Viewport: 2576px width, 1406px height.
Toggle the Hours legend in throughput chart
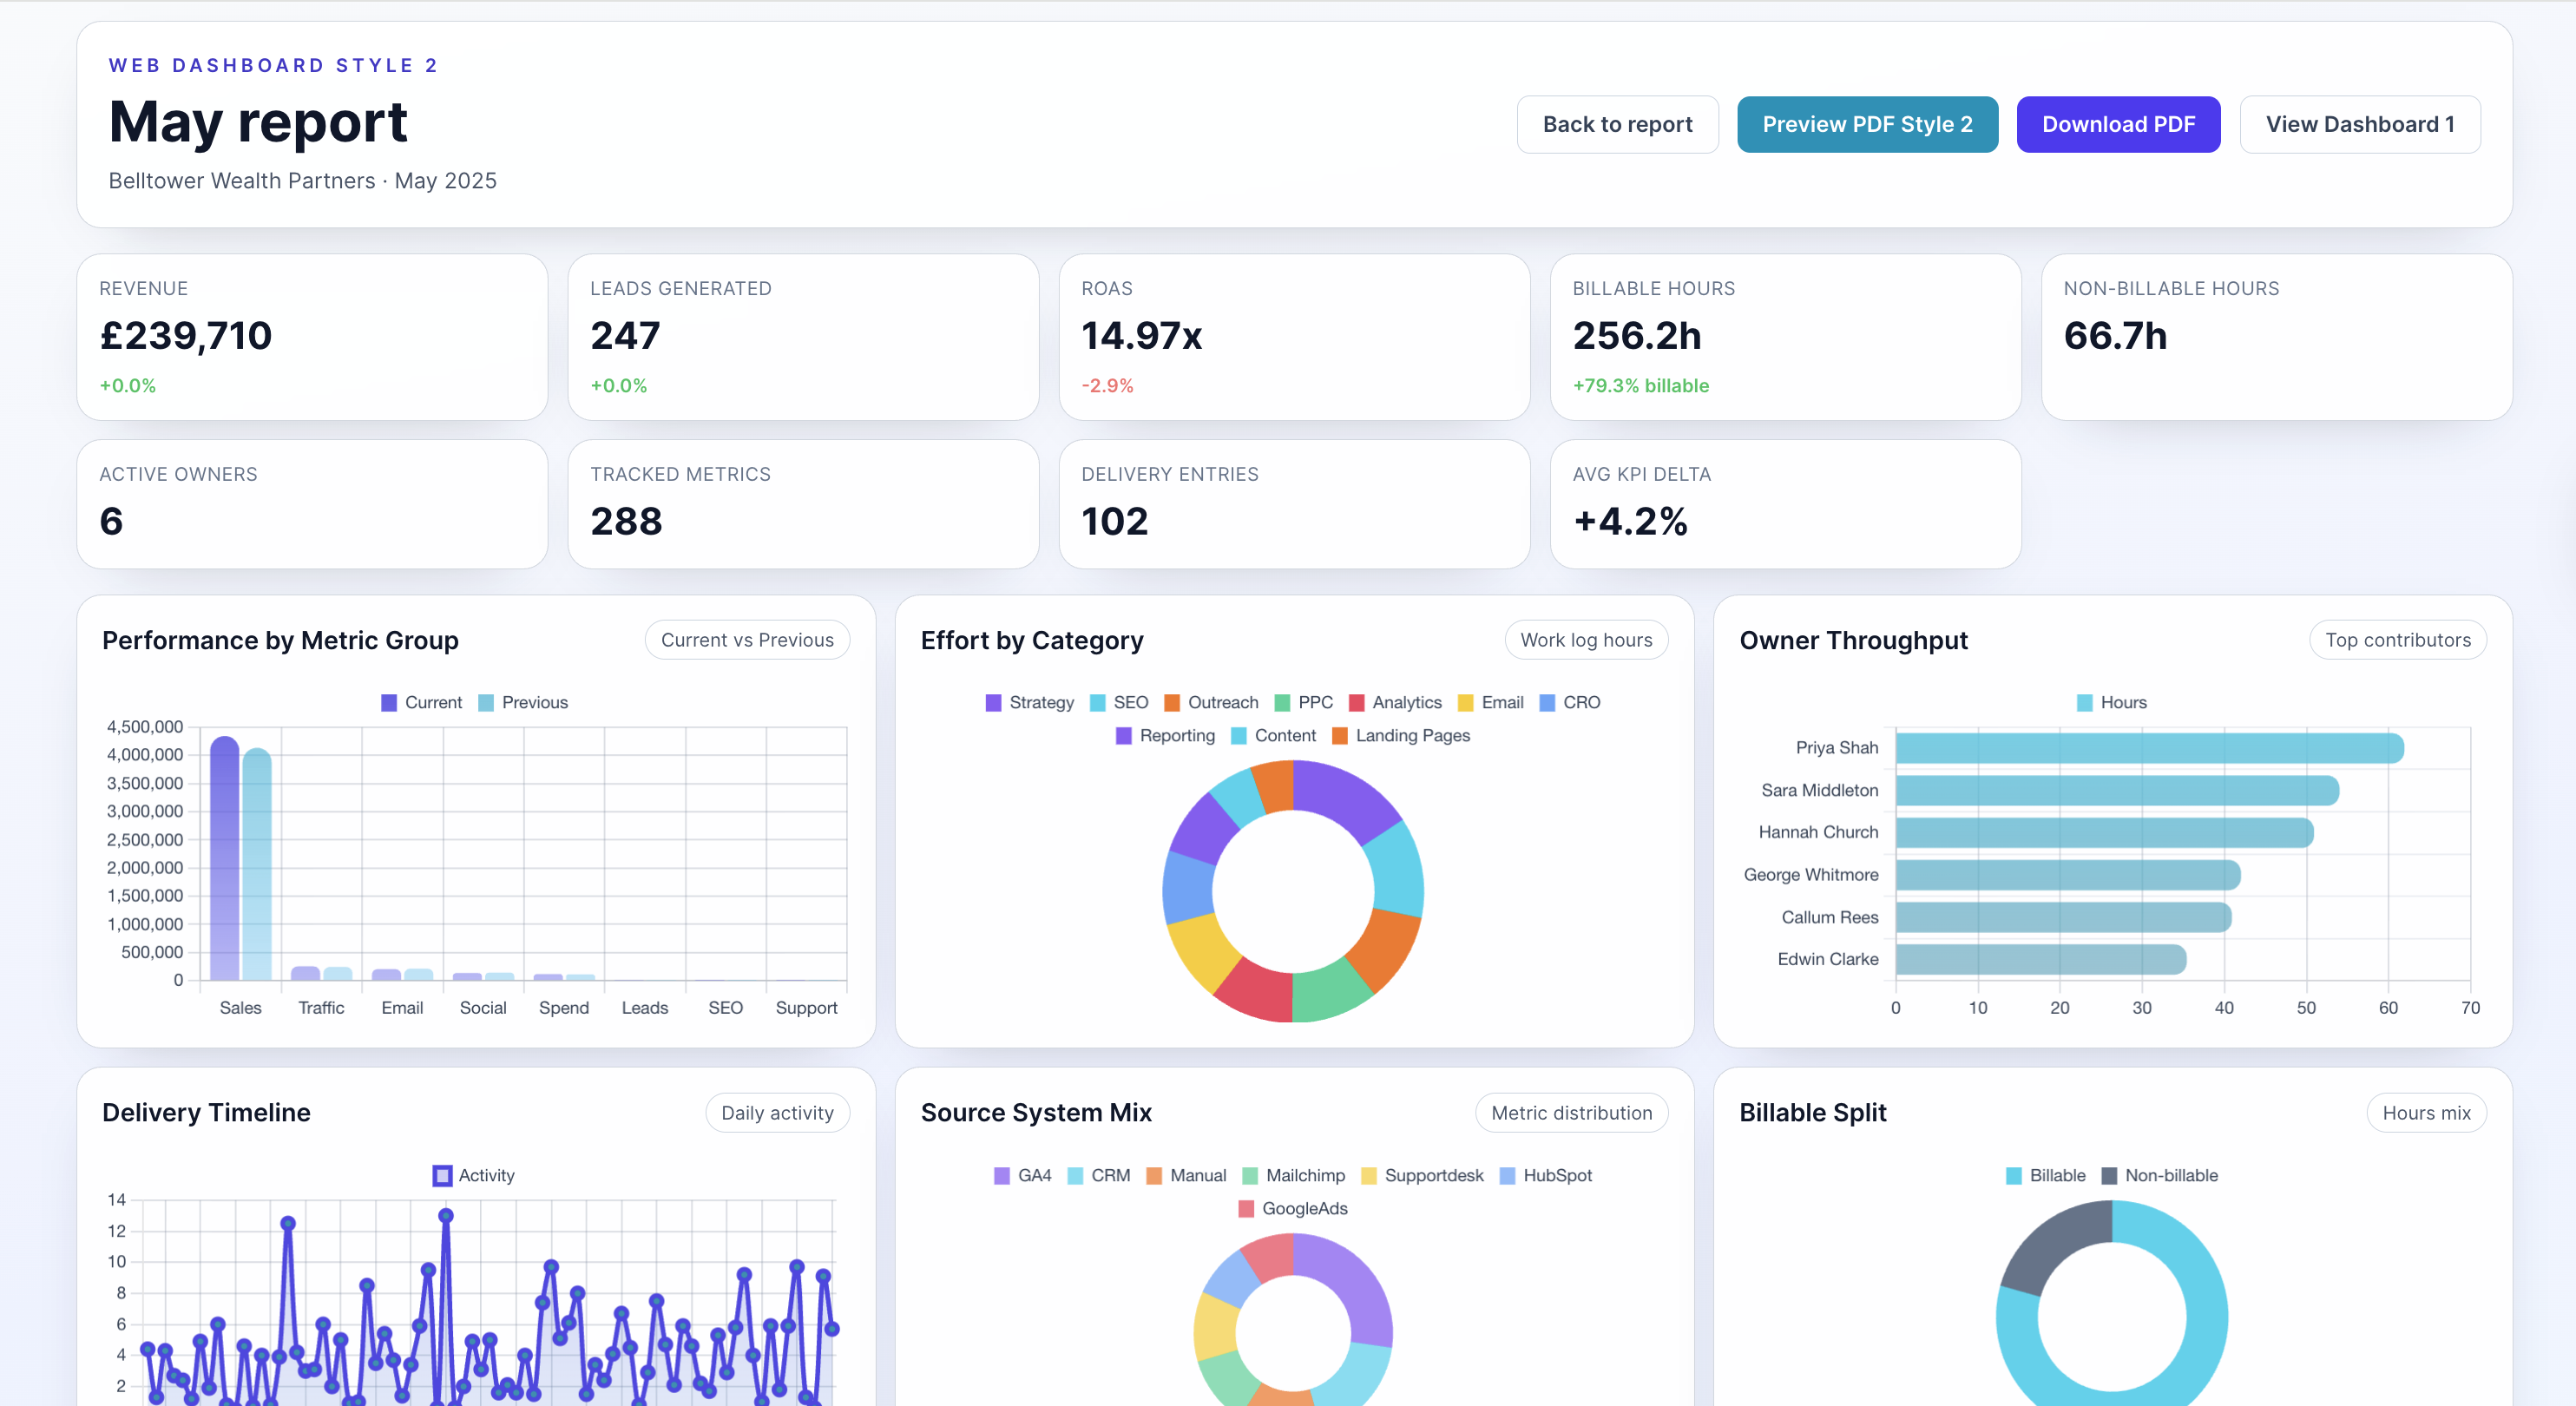(2111, 702)
